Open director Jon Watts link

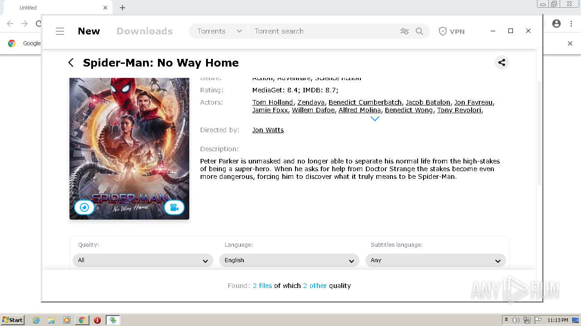[x=268, y=130]
